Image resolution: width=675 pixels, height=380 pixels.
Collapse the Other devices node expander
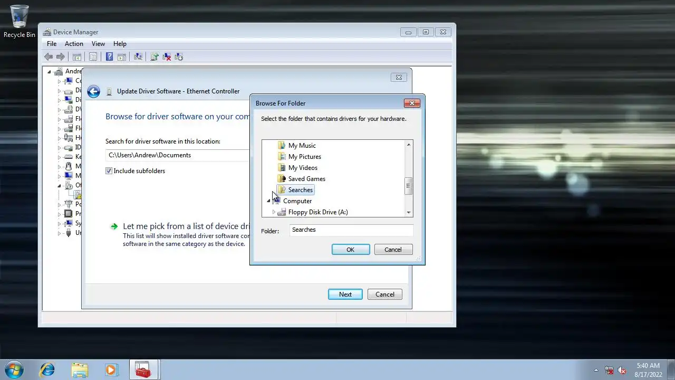(59, 185)
